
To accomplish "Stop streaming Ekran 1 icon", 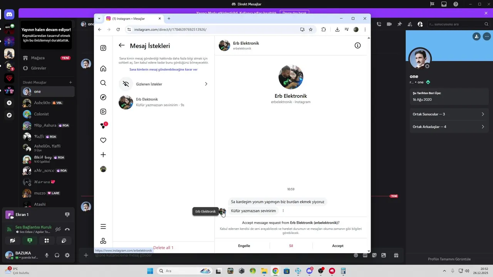I will (x=67, y=215).
